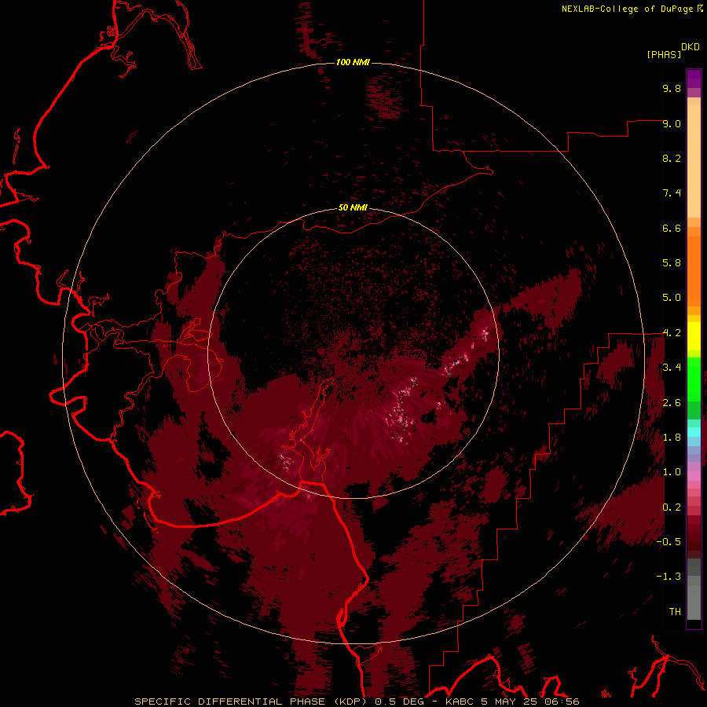The image size is (707, 707).
Task: Click the 1.8 legend value
Action: tap(672, 438)
